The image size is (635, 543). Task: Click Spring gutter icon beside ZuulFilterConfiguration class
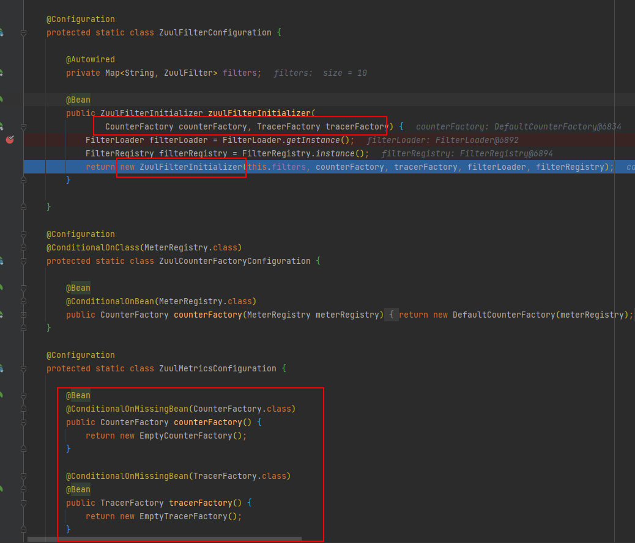tap(1, 32)
